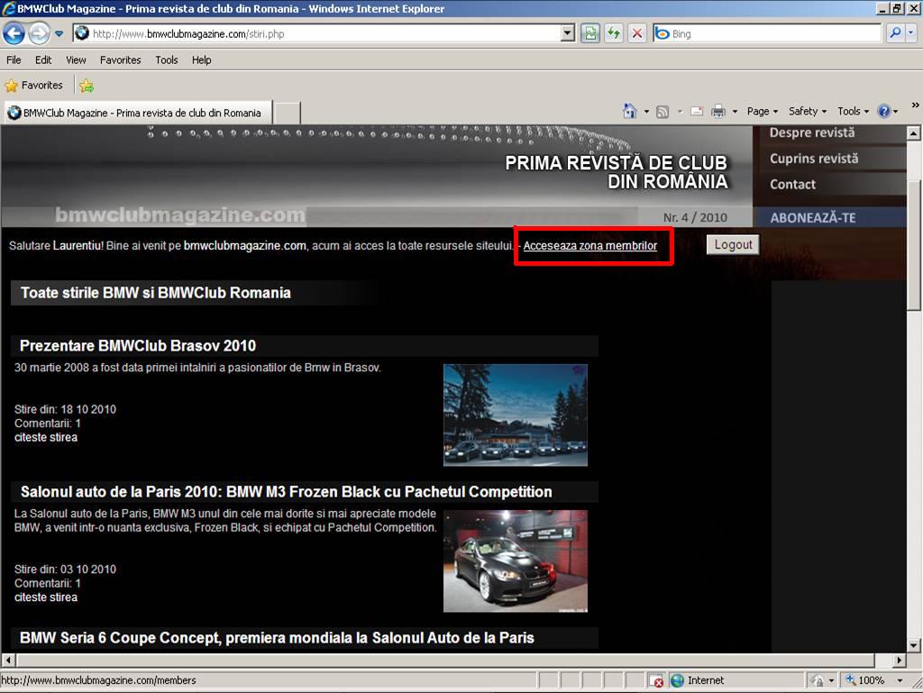
Task: Open the Favorites star button
Action: (33, 86)
